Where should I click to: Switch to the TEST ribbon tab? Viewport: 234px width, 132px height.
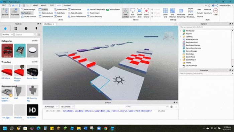pyautogui.click(x=52, y=5)
